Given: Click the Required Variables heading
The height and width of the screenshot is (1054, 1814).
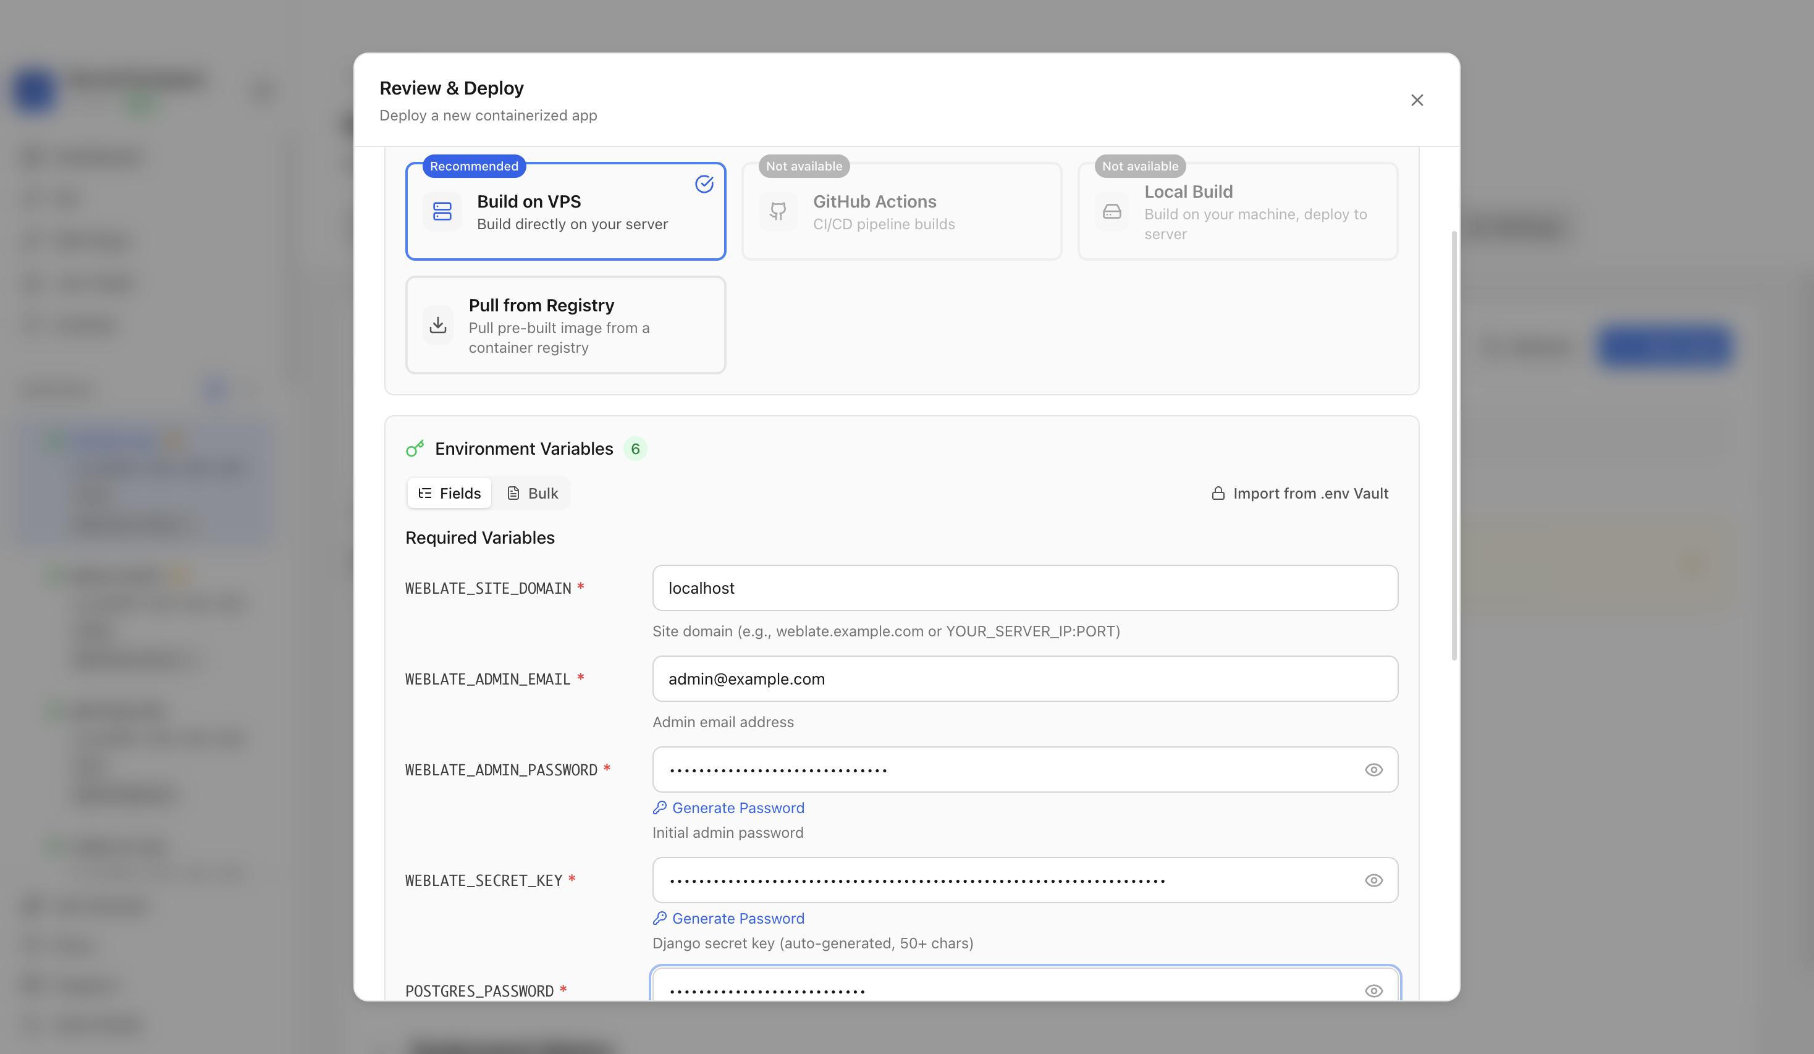Looking at the screenshot, I should point(480,538).
